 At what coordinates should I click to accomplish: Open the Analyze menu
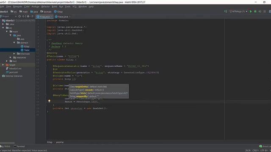[35, 7]
